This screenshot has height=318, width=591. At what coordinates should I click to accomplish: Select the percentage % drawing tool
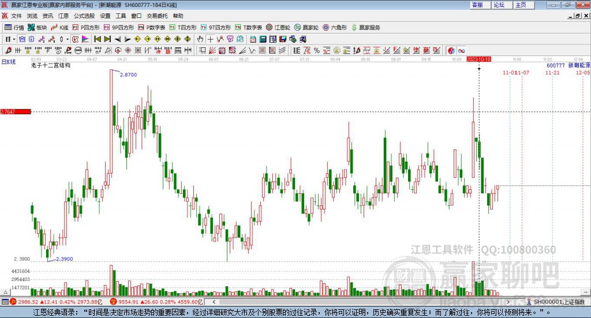[x=317, y=50]
